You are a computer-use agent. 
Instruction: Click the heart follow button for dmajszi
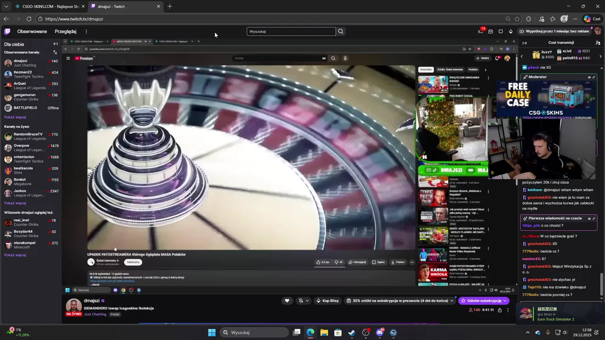287,301
